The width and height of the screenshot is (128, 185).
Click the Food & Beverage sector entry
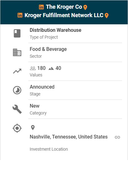[48, 49]
